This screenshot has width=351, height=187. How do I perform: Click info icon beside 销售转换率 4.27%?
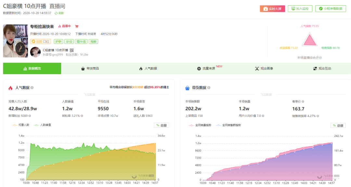point(318,116)
